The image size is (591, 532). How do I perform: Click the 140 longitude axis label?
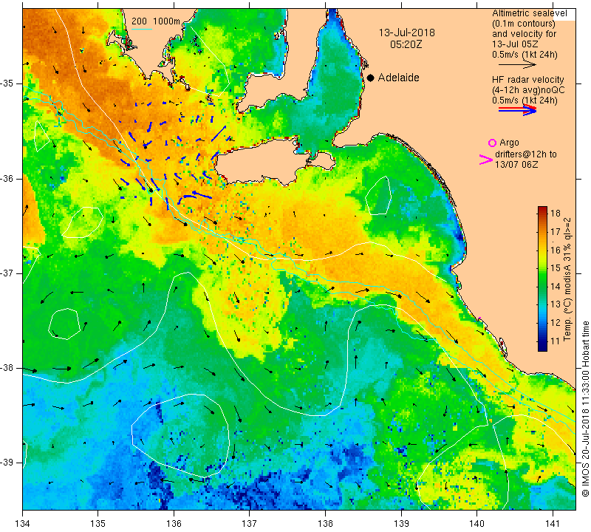pos(477,524)
